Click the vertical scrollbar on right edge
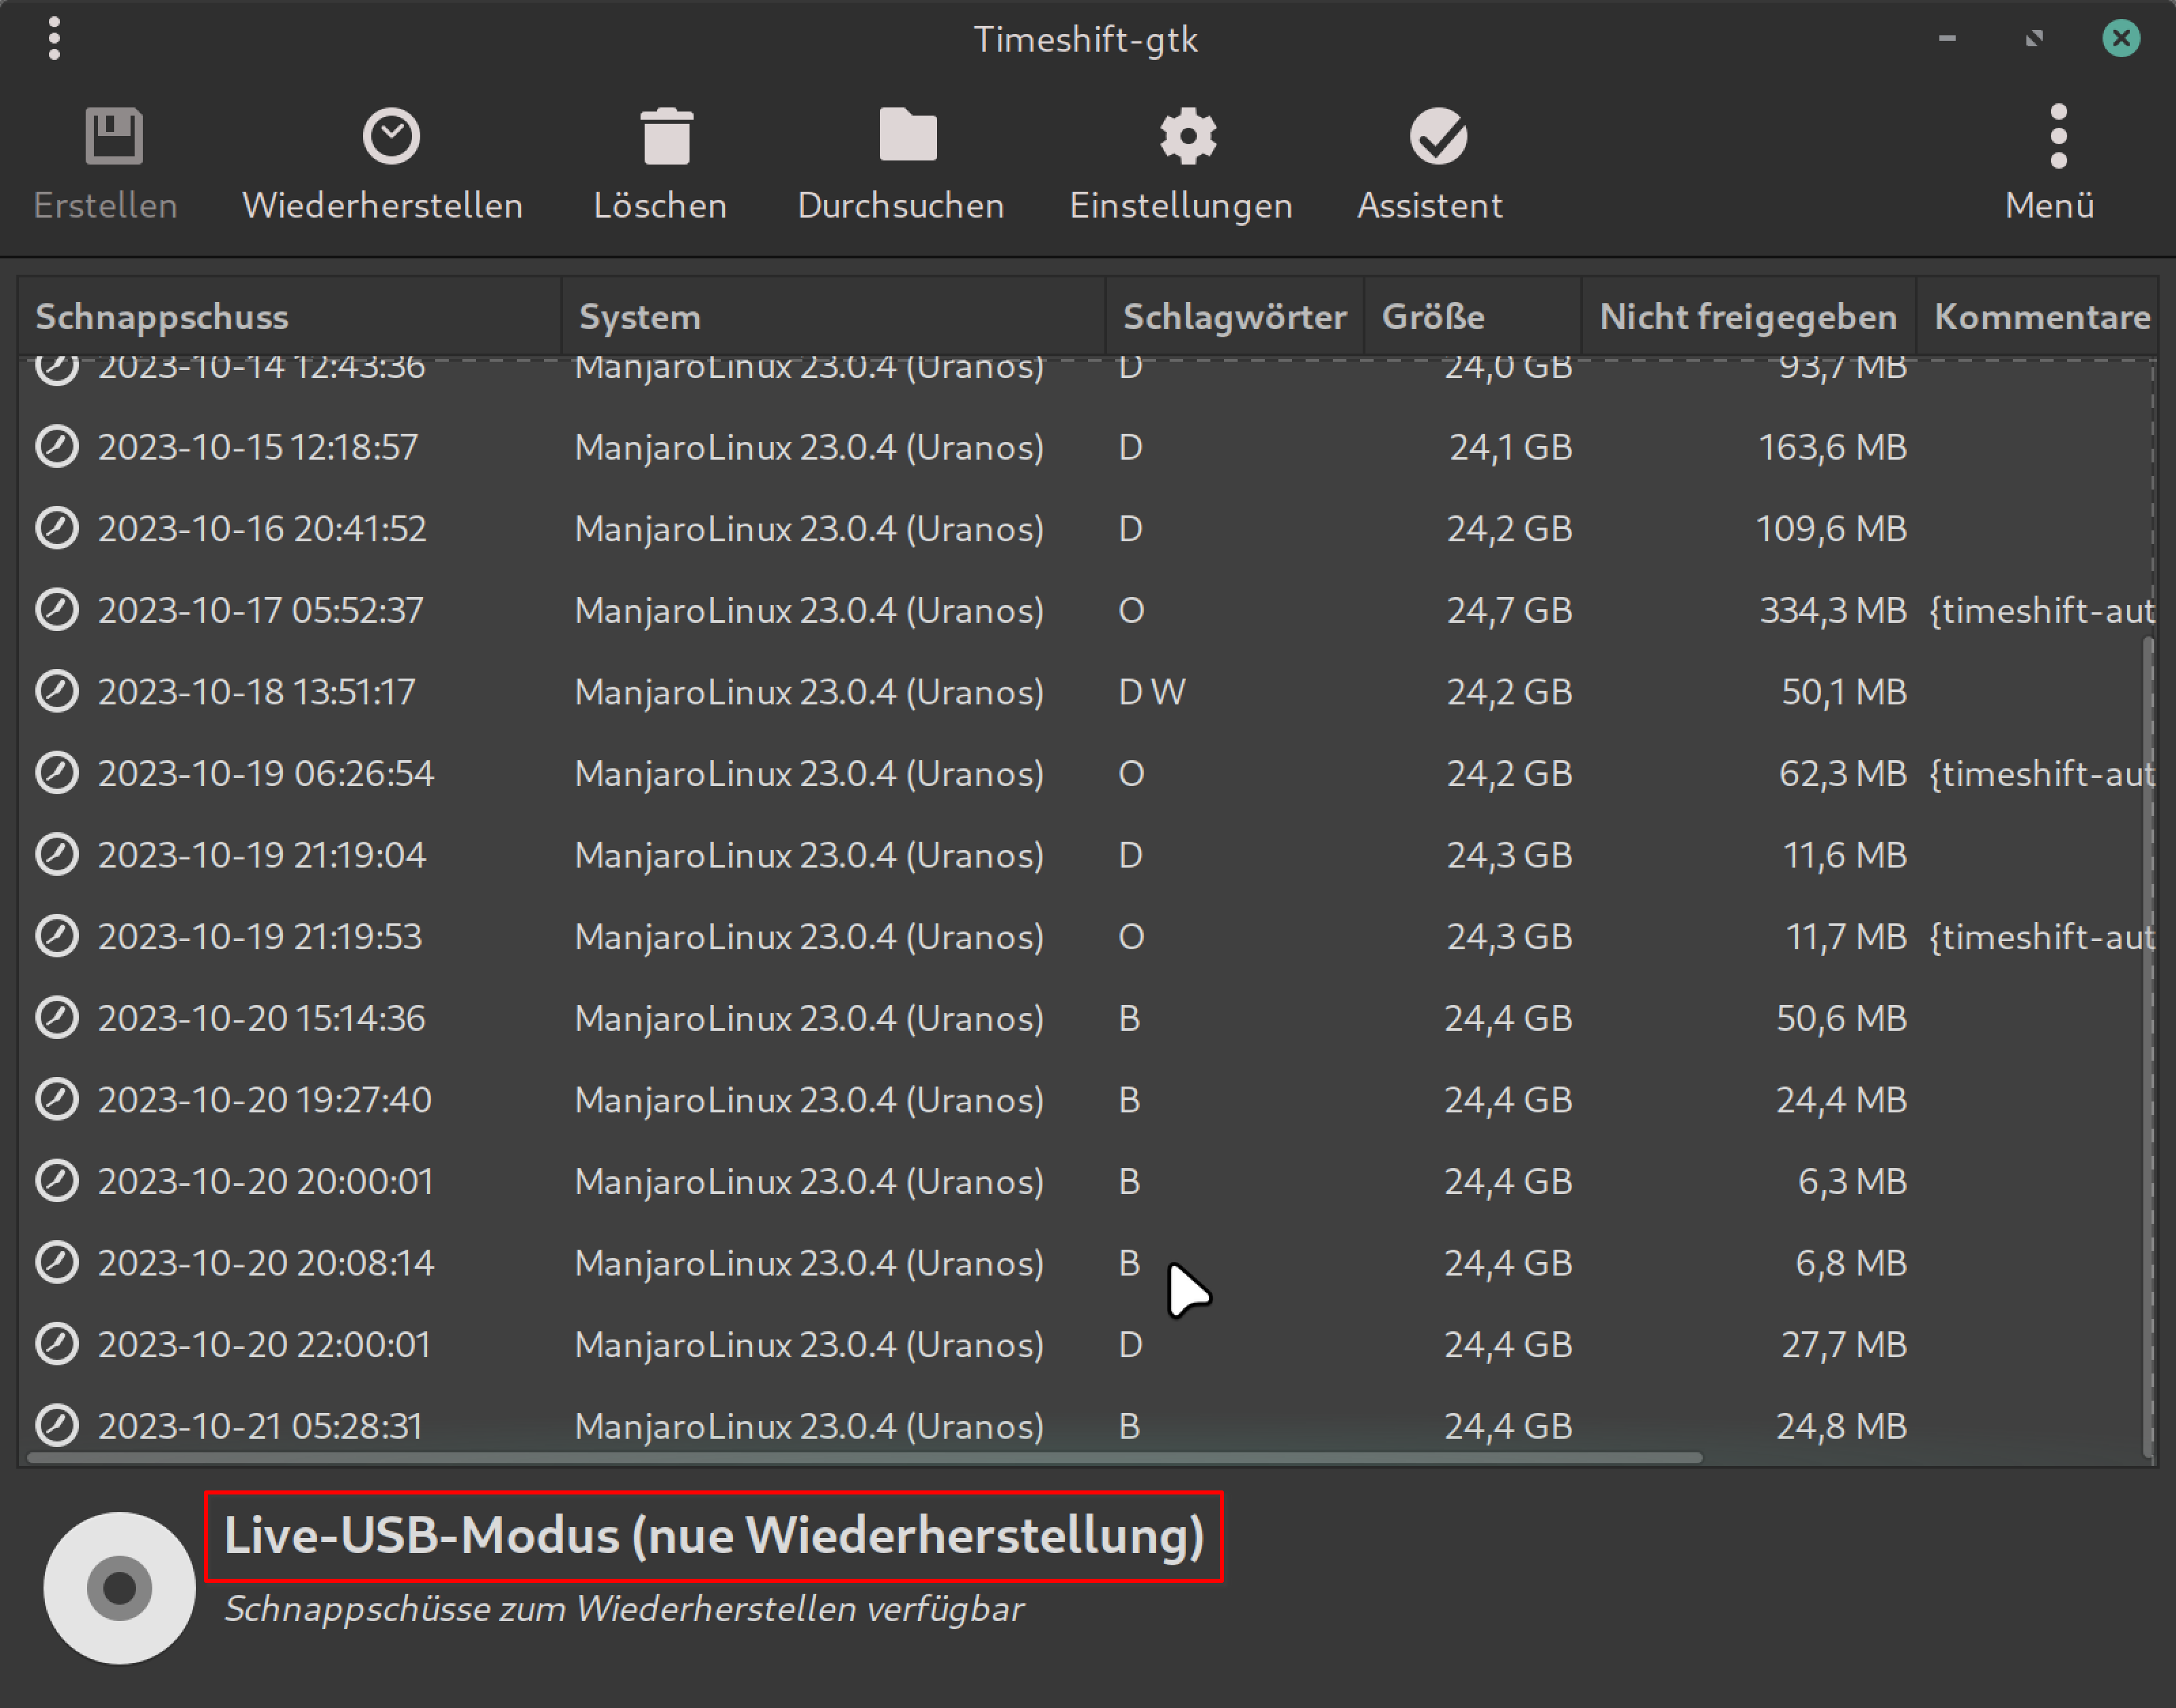 pos(2147,1045)
